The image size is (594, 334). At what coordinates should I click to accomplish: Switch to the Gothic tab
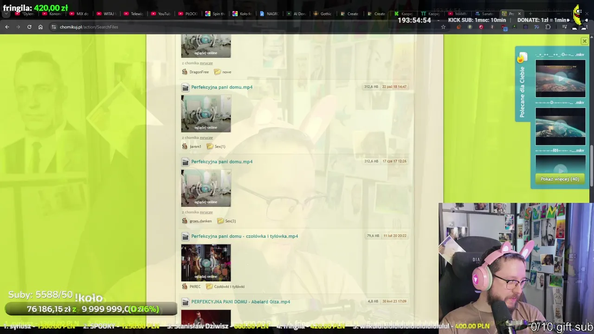point(323,14)
